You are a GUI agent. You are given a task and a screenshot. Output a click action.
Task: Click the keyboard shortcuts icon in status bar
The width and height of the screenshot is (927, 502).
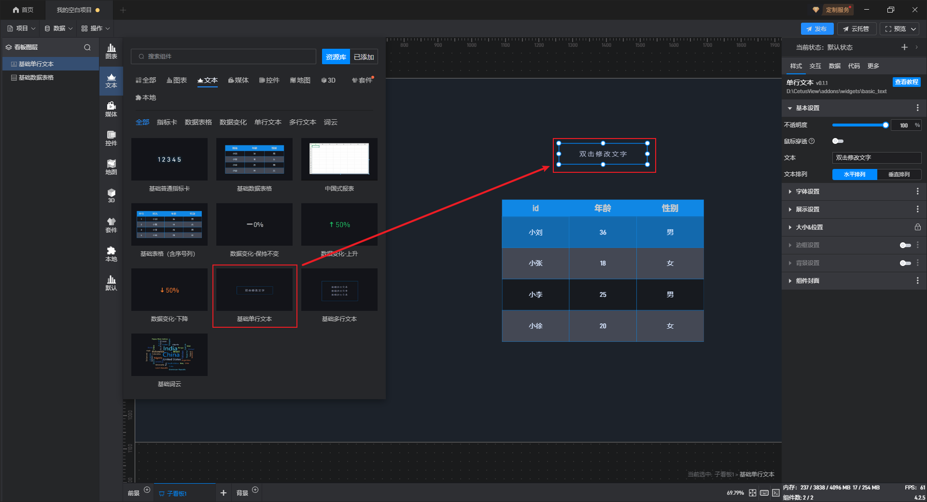[764, 493]
